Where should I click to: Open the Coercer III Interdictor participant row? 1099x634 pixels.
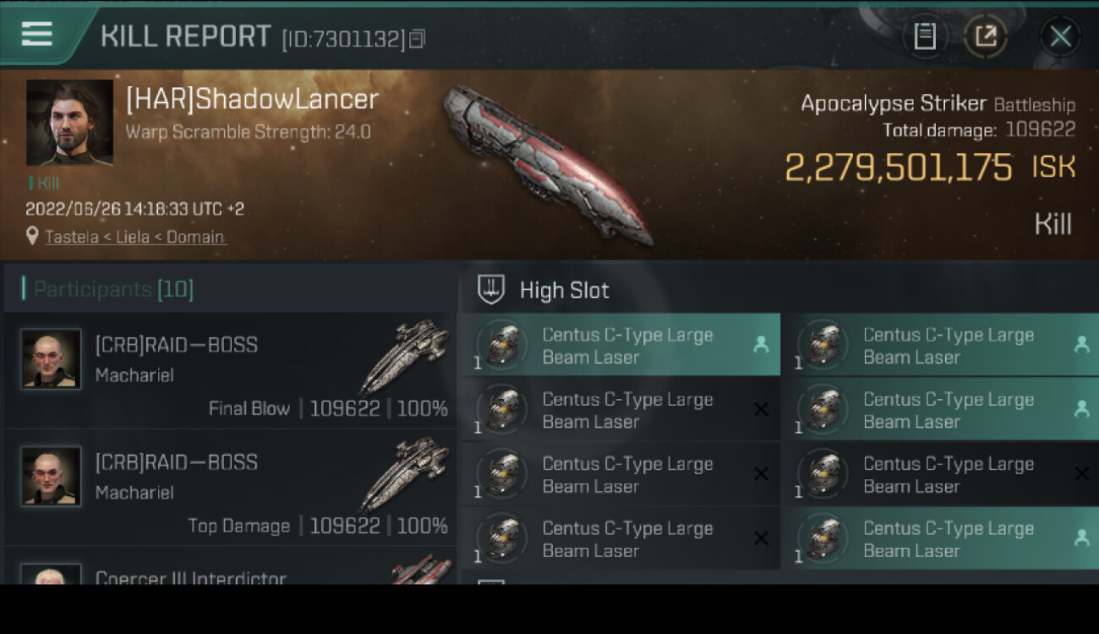tap(229, 566)
